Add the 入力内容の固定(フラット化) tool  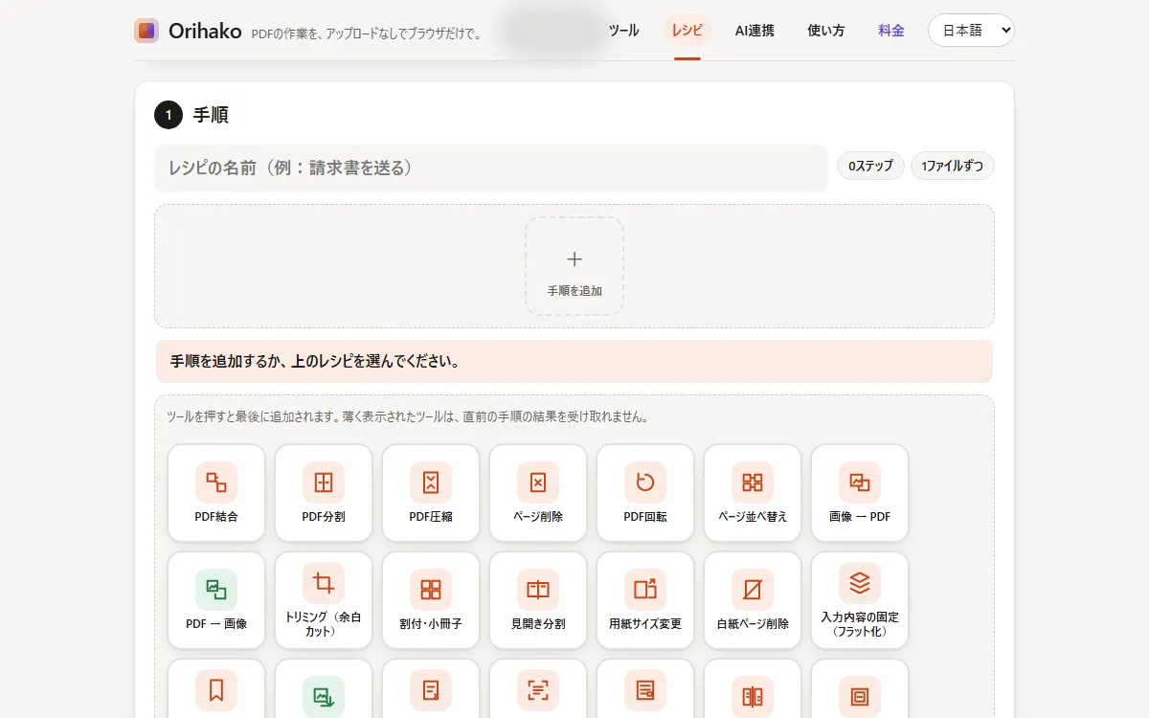point(860,600)
